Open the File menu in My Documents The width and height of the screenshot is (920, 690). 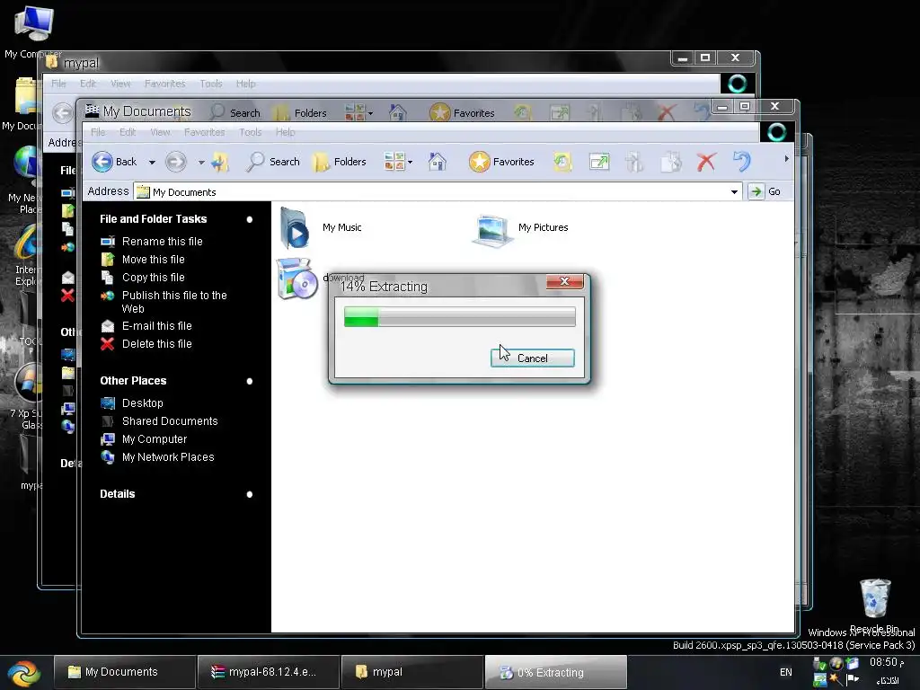point(98,132)
